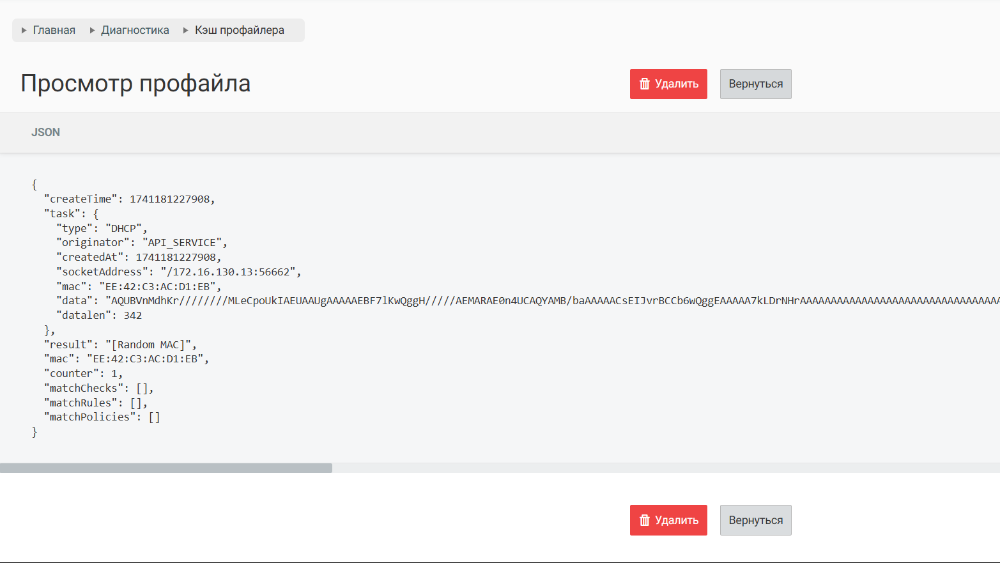Click the trash icon in the bottom Удалить button
This screenshot has width=1000, height=563.
click(645, 520)
